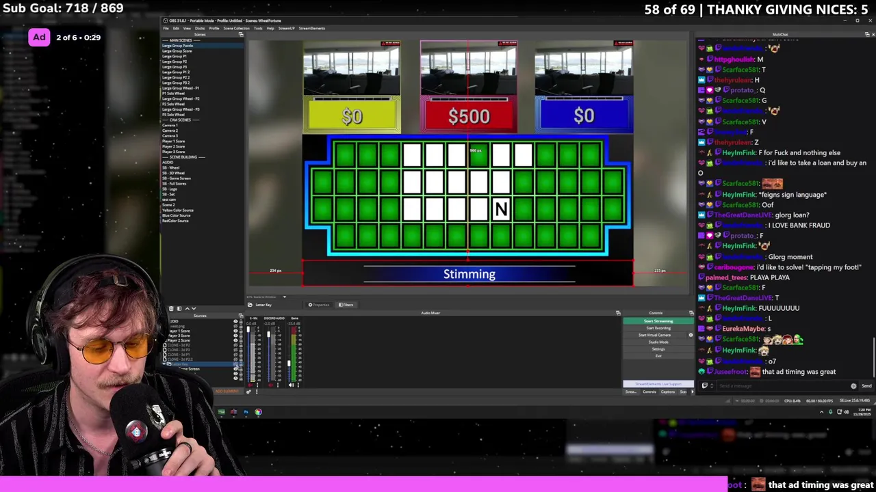The image size is (876, 492).
Task: Open Properties for Letter Key source
Action: pos(320,305)
